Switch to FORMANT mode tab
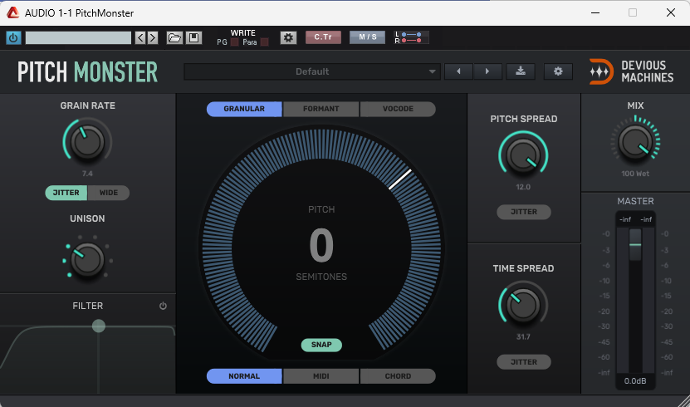The height and width of the screenshot is (407, 690). 321,109
